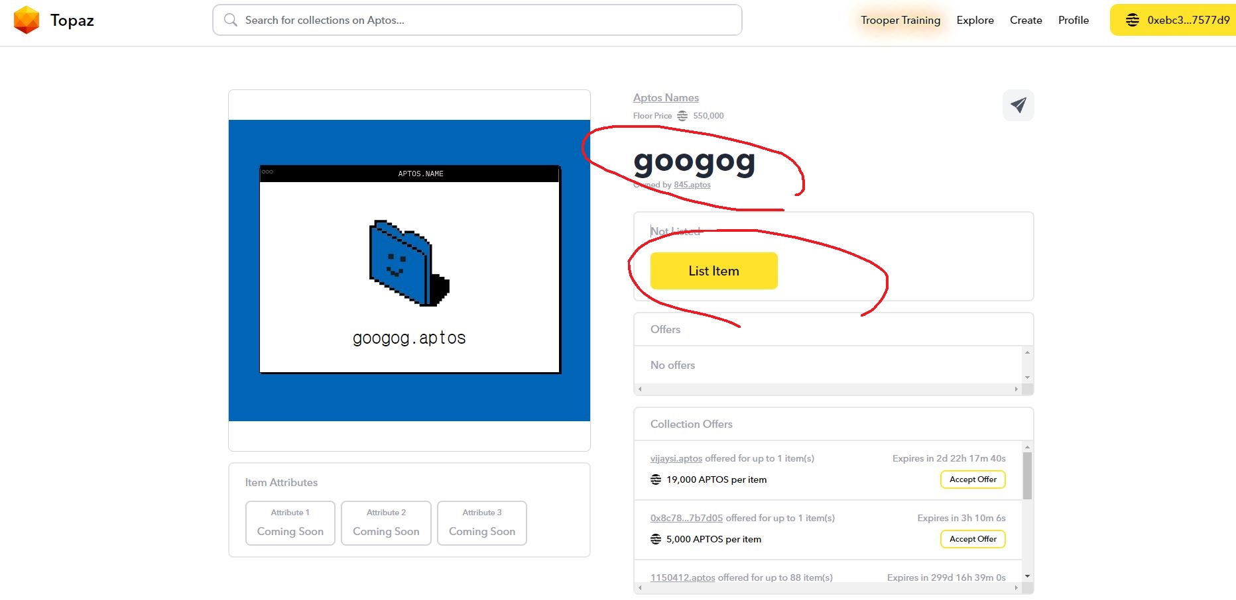Open Trooper Training menu item
Viewport: 1236px width, 600px height.
tap(900, 20)
